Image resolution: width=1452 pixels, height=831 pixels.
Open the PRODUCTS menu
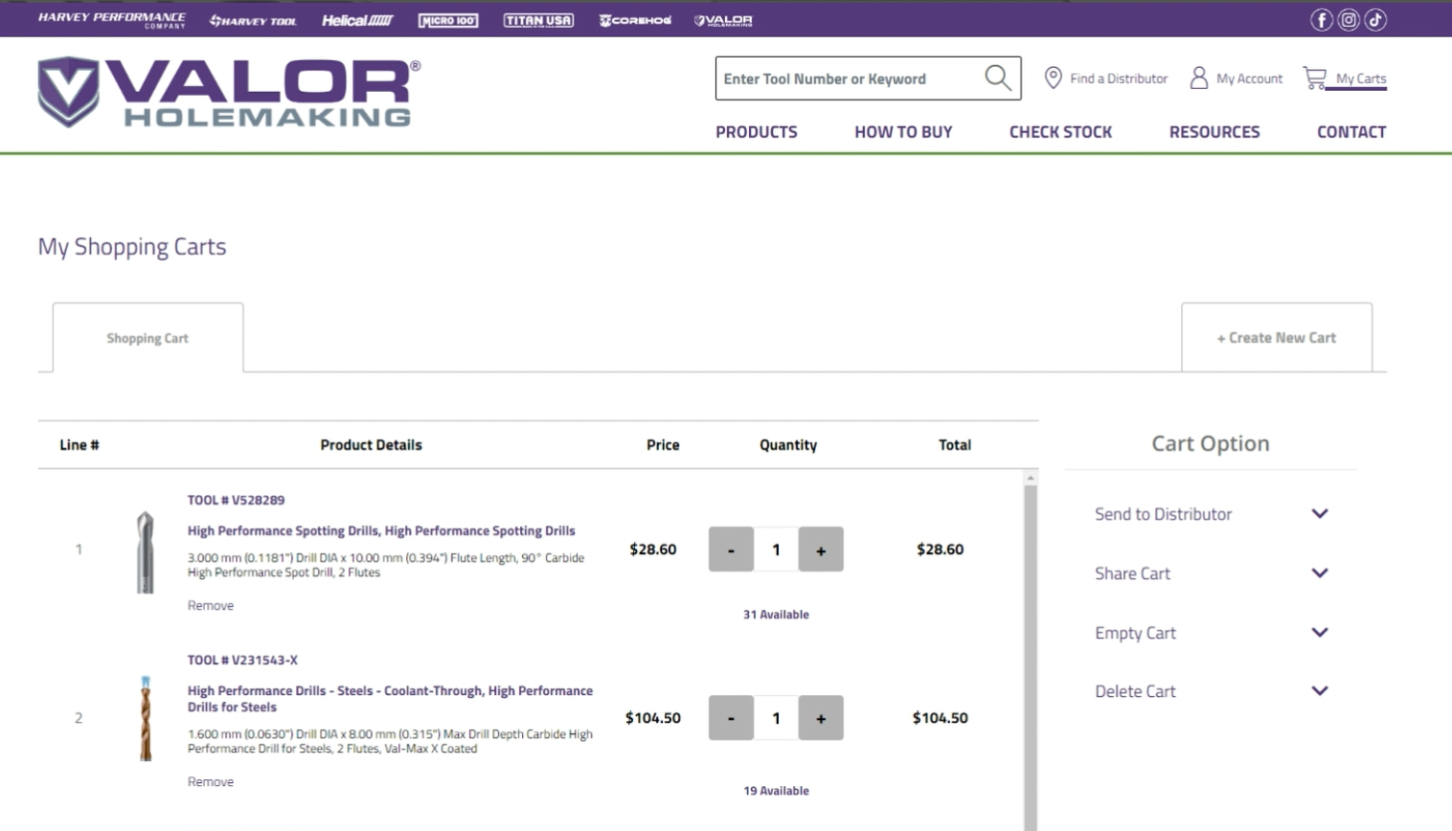[756, 132]
